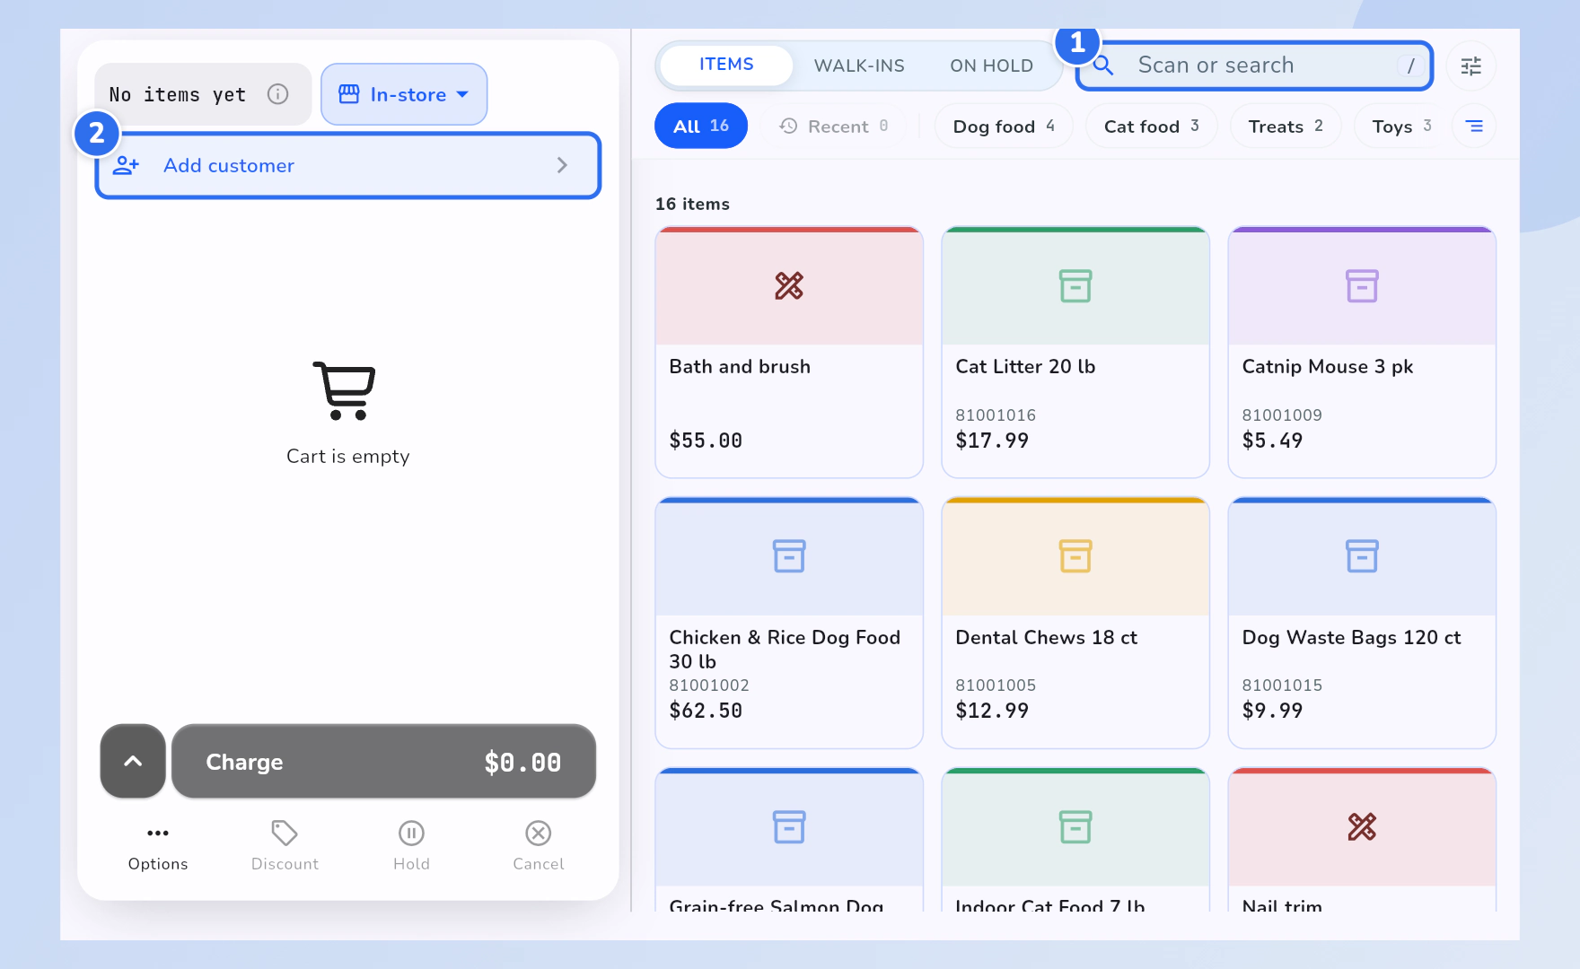Click the Chicken & Rice Dog Food 30 lb title
1580x969 pixels.
click(785, 650)
